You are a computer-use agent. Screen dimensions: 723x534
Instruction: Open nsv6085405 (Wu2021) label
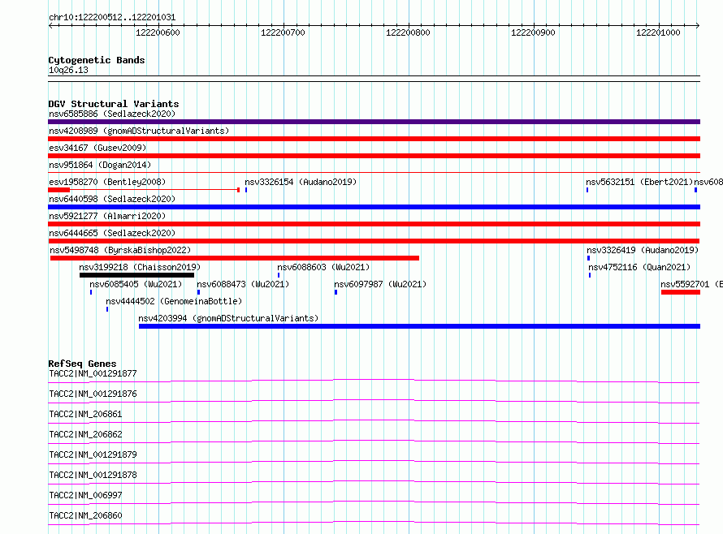click(136, 284)
